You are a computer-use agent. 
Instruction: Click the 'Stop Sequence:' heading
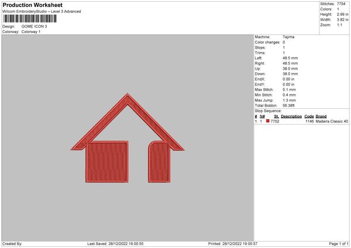click(268, 111)
